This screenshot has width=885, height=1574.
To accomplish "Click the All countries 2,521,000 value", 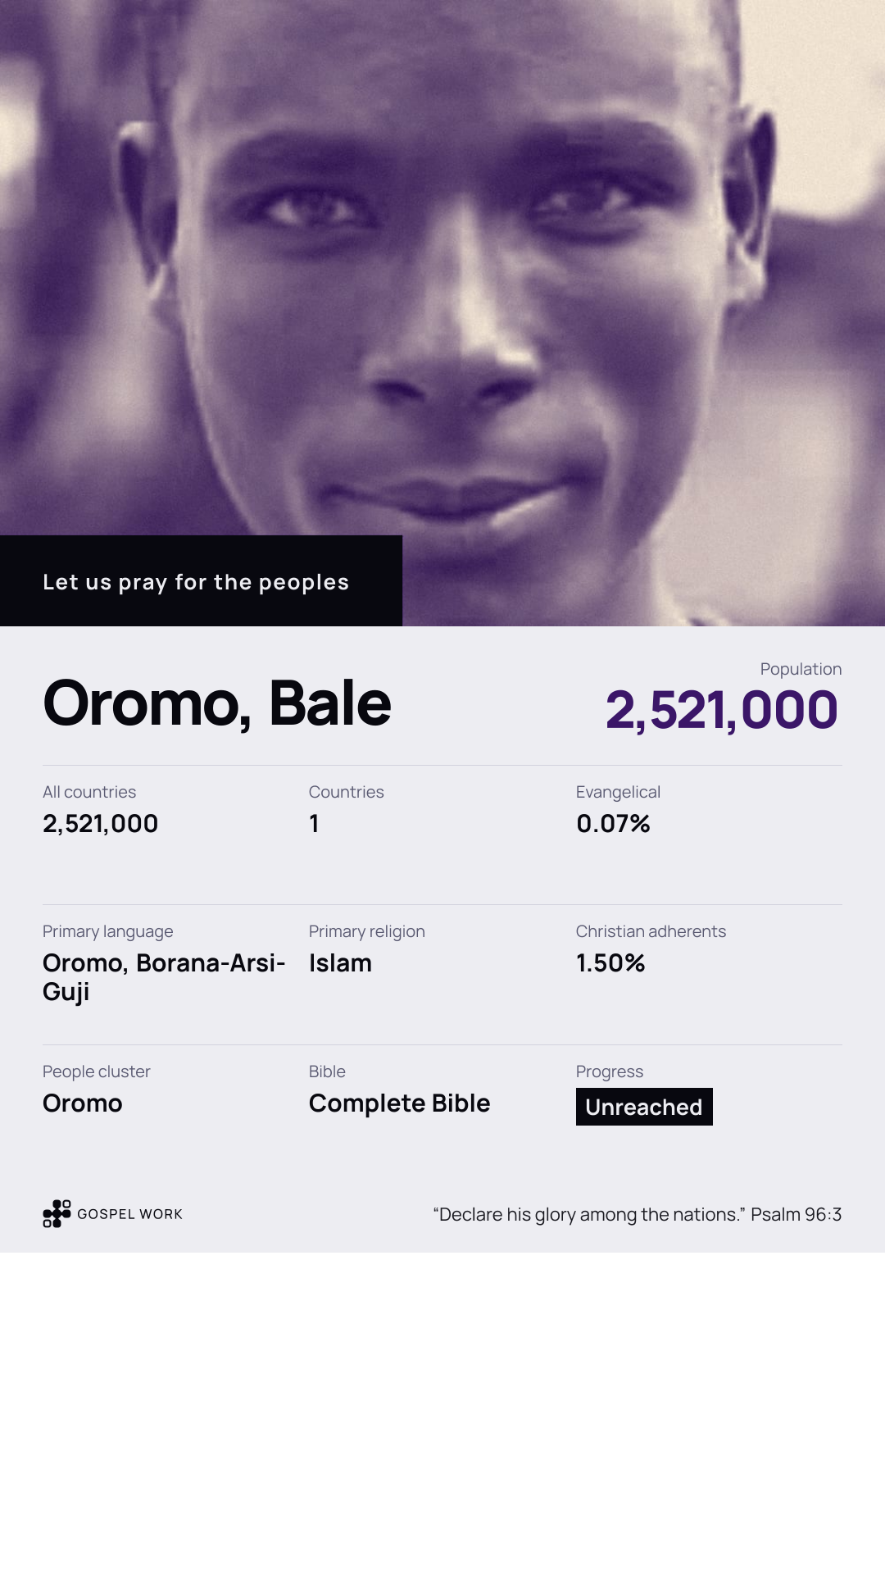I will click(x=100, y=824).
